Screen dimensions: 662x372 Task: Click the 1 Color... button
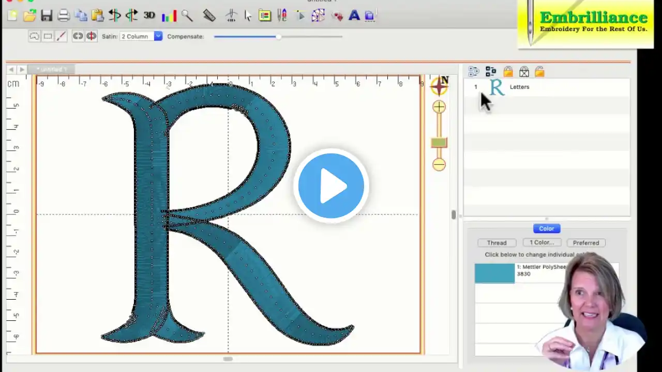pyautogui.click(x=541, y=242)
